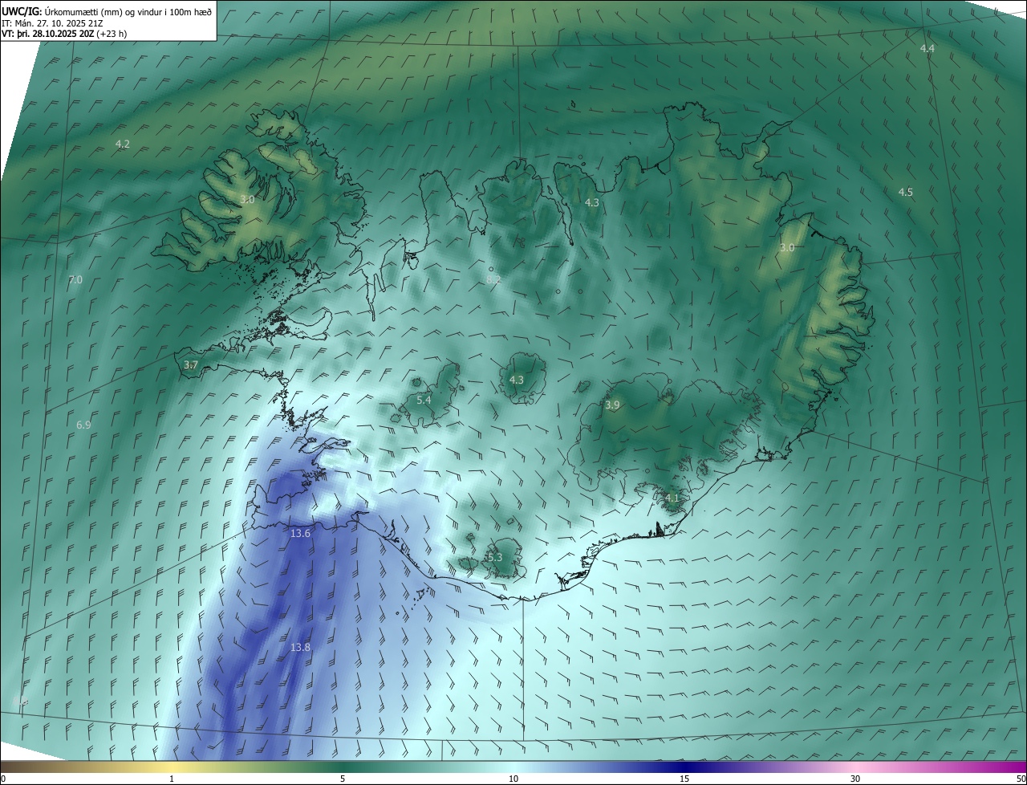Click the color scale tick labeled 1
The width and height of the screenshot is (1027, 785).
click(x=172, y=779)
